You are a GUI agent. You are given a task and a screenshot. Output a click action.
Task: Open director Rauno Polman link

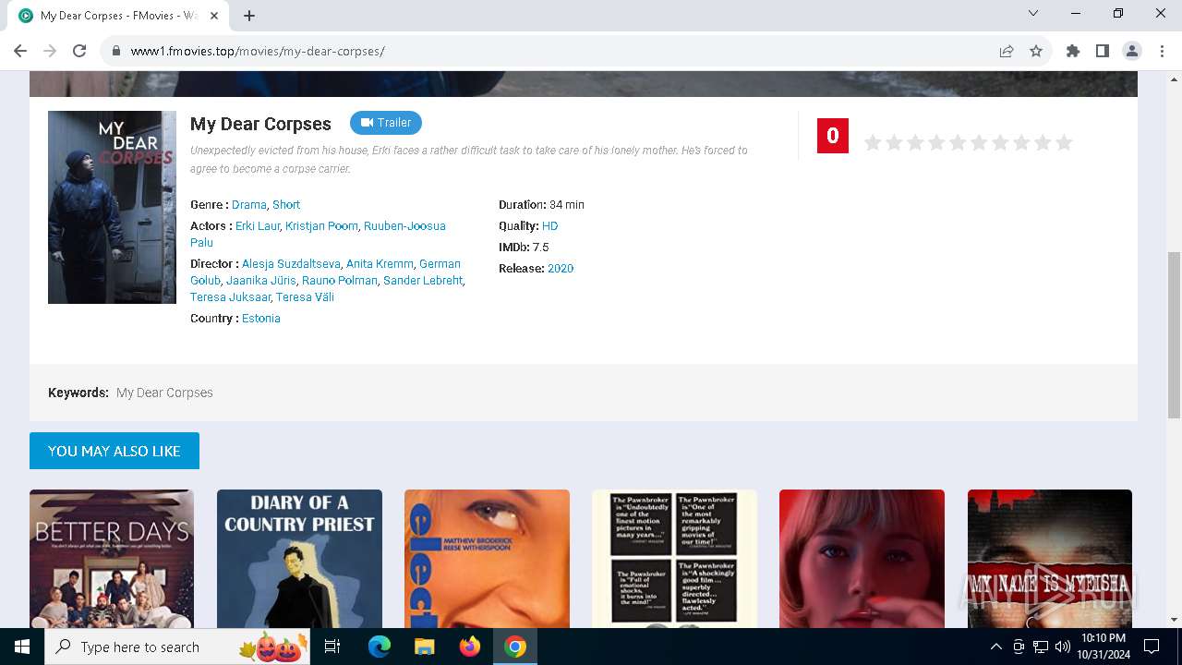pos(340,281)
